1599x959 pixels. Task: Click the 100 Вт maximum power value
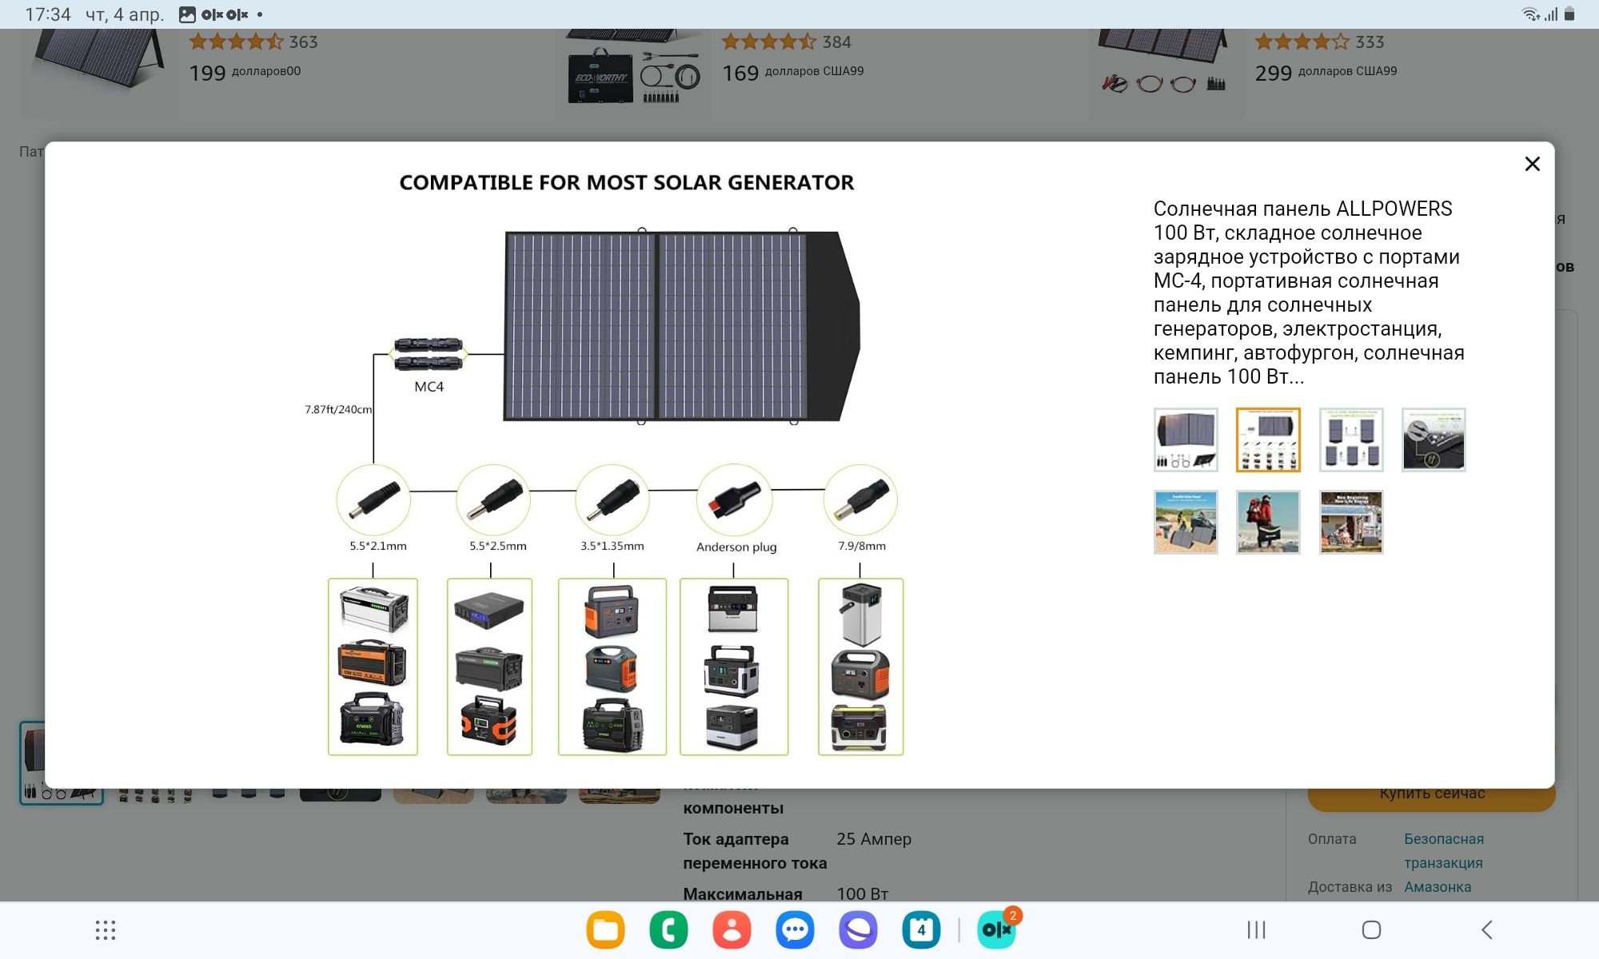pyautogui.click(x=863, y=893)
